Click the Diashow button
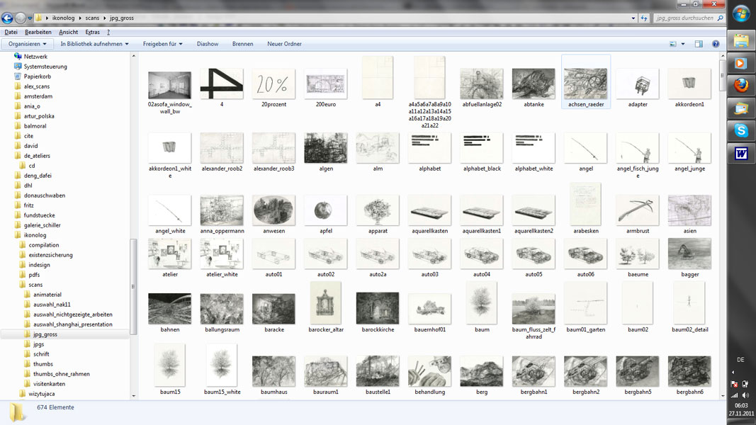 pos(208,44)
